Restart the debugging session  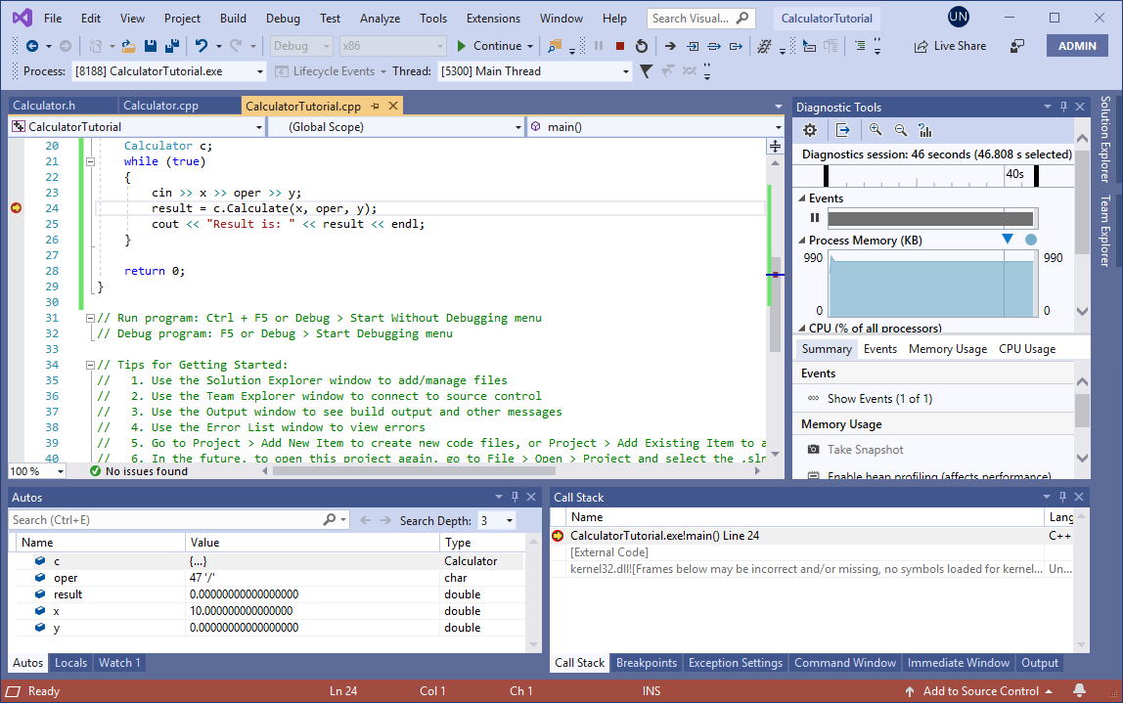[643, 44]
